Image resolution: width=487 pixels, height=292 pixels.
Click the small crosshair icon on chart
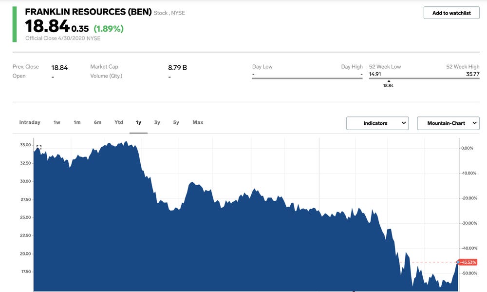click(x=39, y=147)
